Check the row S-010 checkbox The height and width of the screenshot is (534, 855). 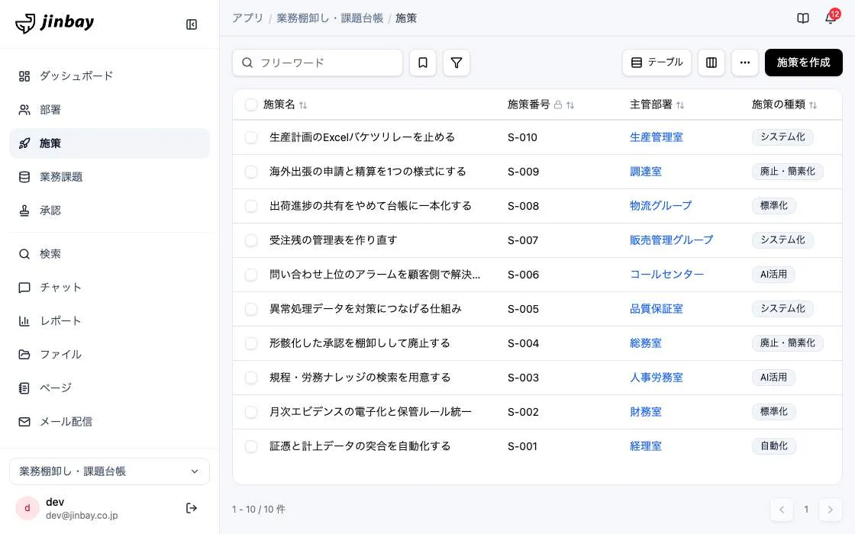[251, 137]
